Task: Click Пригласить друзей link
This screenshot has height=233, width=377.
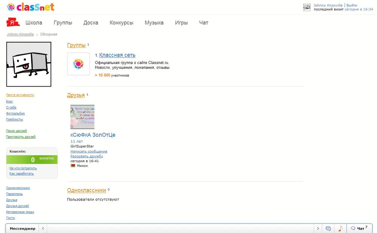Action: pyautogui.click(x=21, y=137)
